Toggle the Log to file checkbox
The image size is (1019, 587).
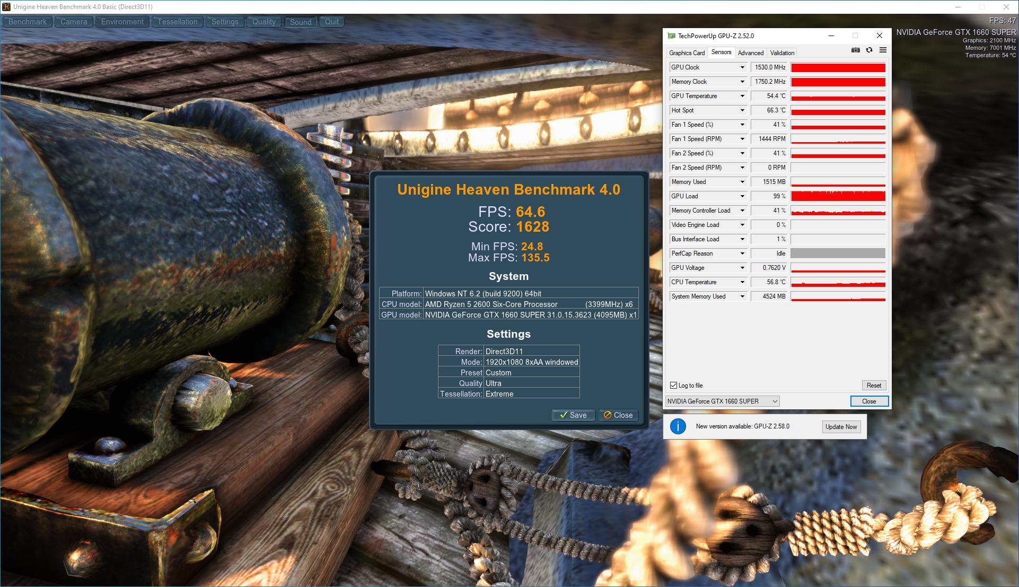point(673,386)
